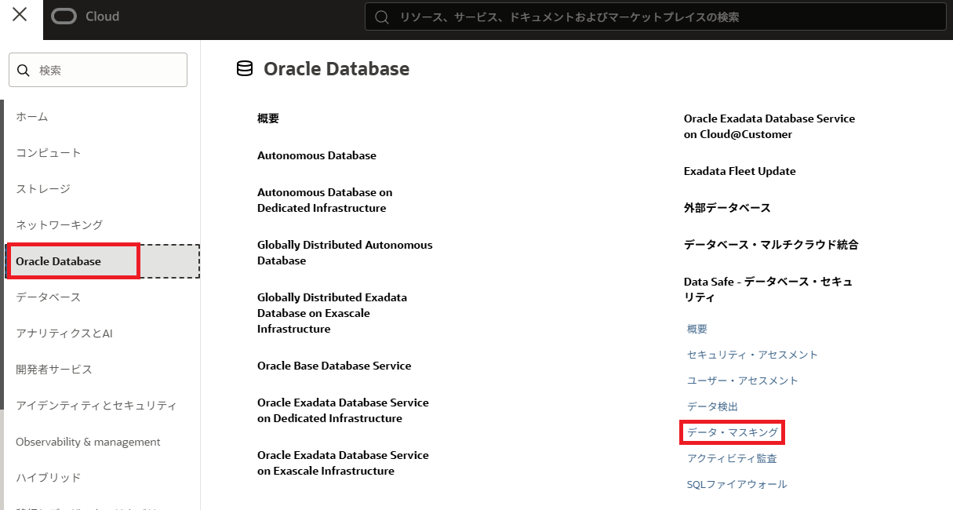Select コンピュート in the navigation menu
953x510 pixels.
pos(49,153)
